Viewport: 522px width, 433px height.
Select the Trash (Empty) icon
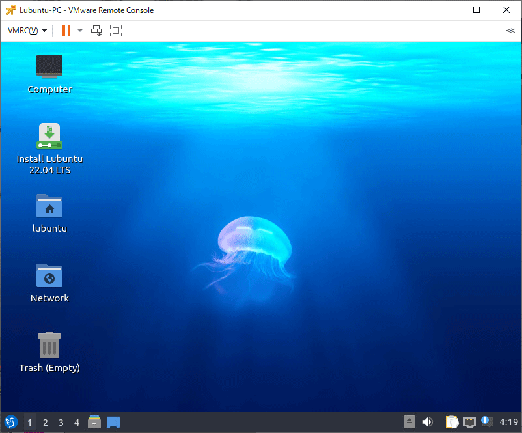[x=49, y=345]
